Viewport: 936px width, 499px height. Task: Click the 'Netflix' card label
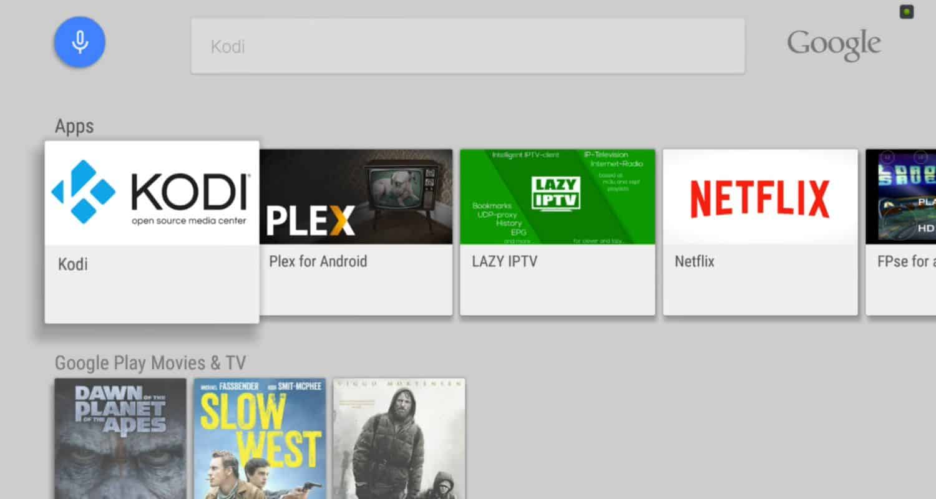pyautogui.click(x=695, y=261)
